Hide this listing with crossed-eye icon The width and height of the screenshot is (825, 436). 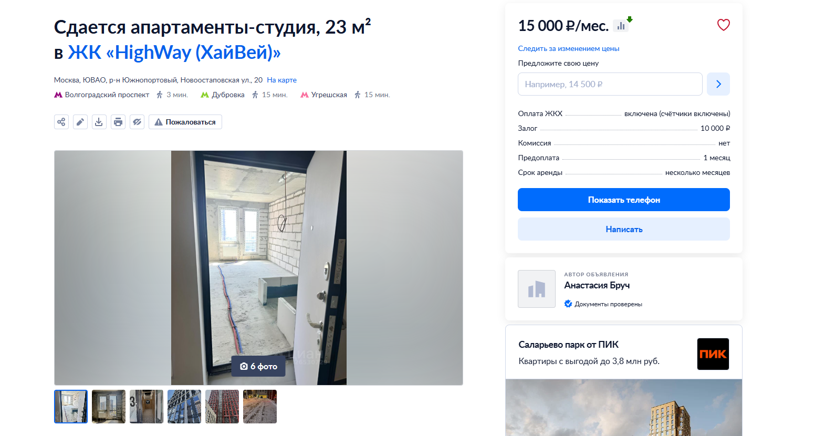(137, 122)
